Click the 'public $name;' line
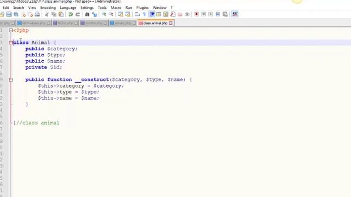The height and width of the screenshot is (197, 351). (45, 61)
